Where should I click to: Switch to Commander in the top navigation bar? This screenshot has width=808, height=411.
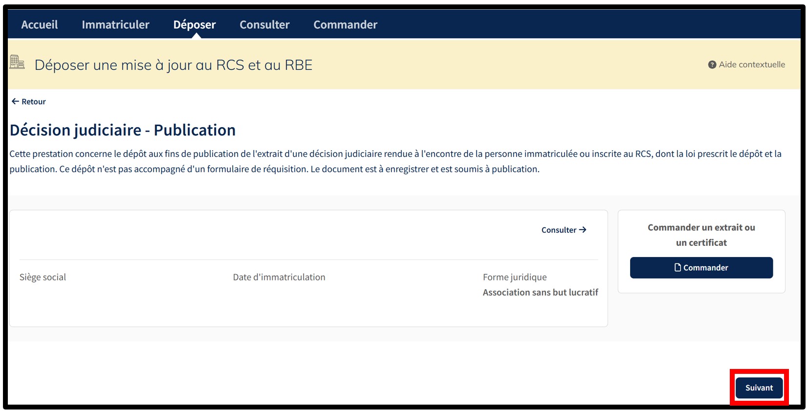coord(345,24)
